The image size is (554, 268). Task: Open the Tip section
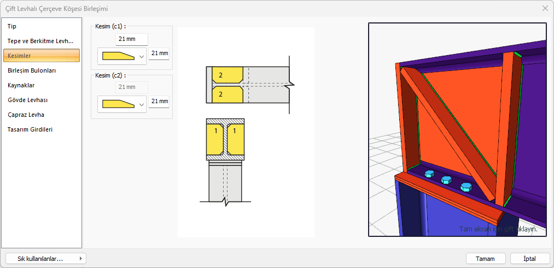coord(12,26)
